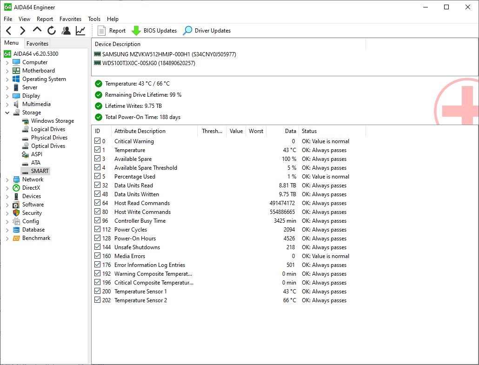The height and width of the screenshot is (365, 479).
Task: Open the Favorites menu
Action: tap(71, 19)
